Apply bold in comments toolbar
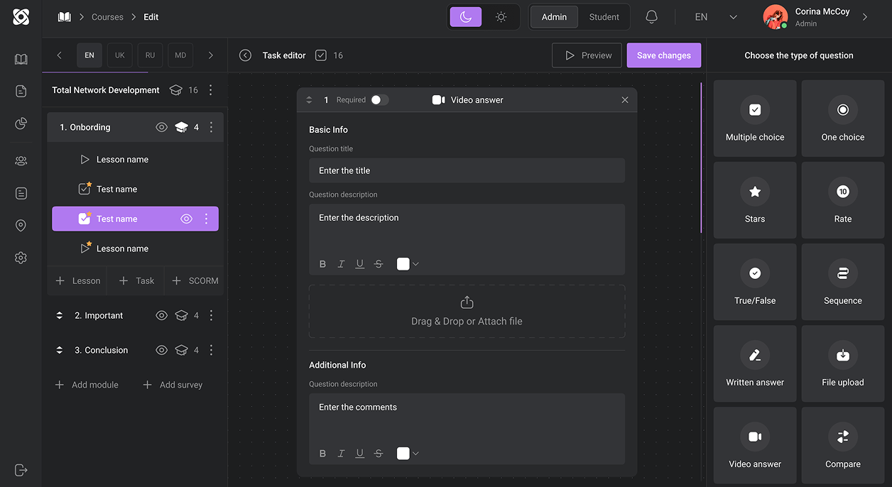Viewport: 892px width, 487px height. tap(322, 454)
